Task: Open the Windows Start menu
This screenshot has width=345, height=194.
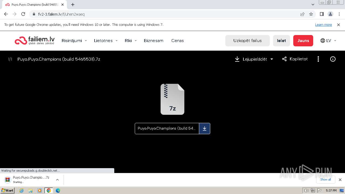Action: (8, 190)
